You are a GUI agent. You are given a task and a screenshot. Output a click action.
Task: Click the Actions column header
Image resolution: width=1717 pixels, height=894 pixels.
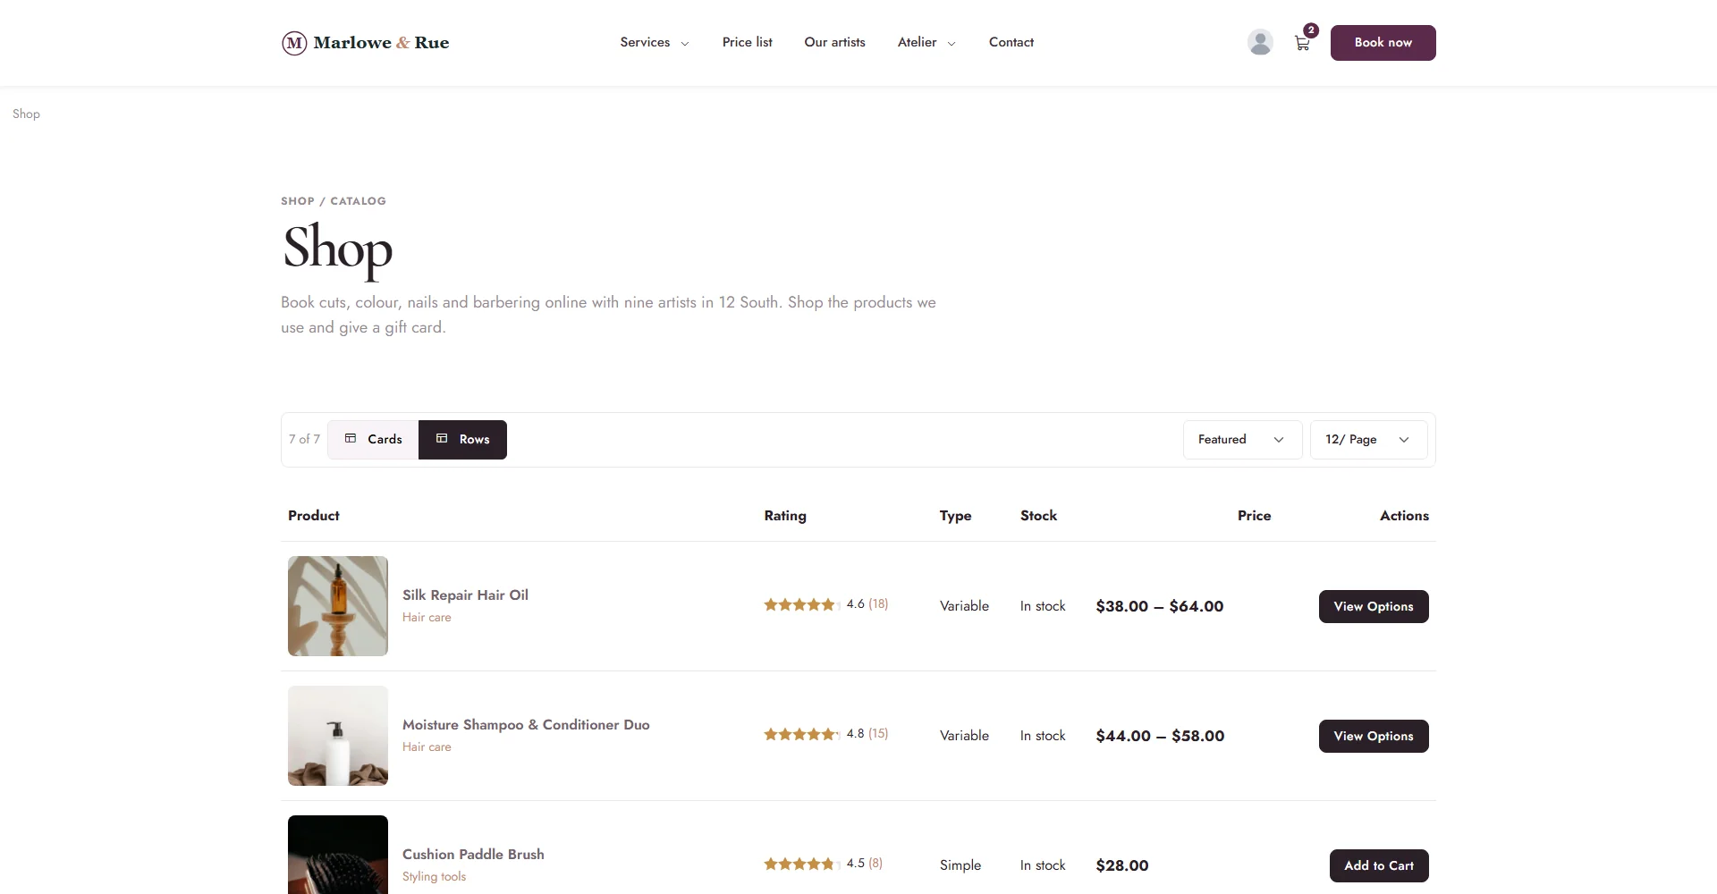1404,516
